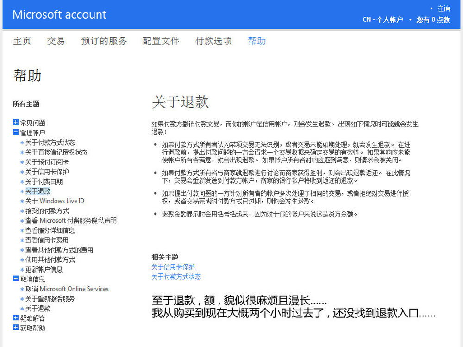
Task: Expand the 疑难解答 topic section
Action: [16, 317]
